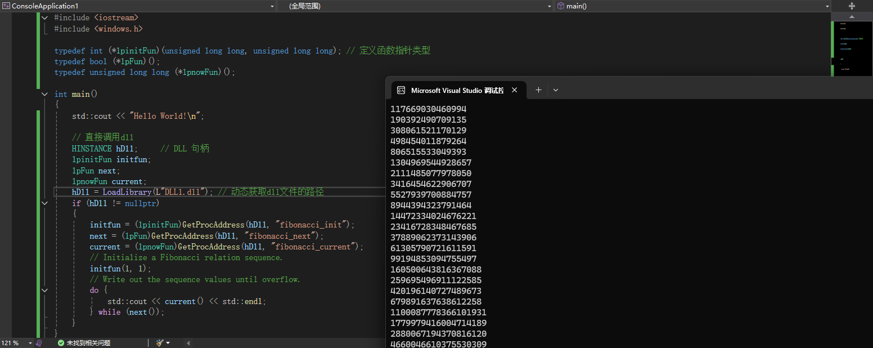Close the Microsoft Visual Studio debug console tab
The height and width of the screenshot is (348, 873).
coord(514,90)
